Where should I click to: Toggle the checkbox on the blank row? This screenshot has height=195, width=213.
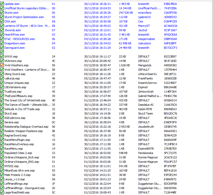pos(2,52)
